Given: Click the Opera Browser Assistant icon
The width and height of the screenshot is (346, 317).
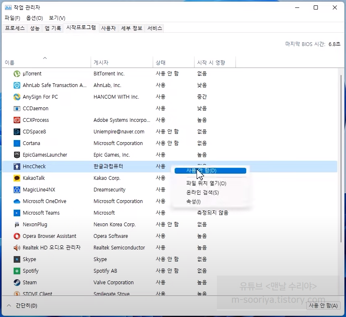Looking at the screenshot, I should pos(17,236).
